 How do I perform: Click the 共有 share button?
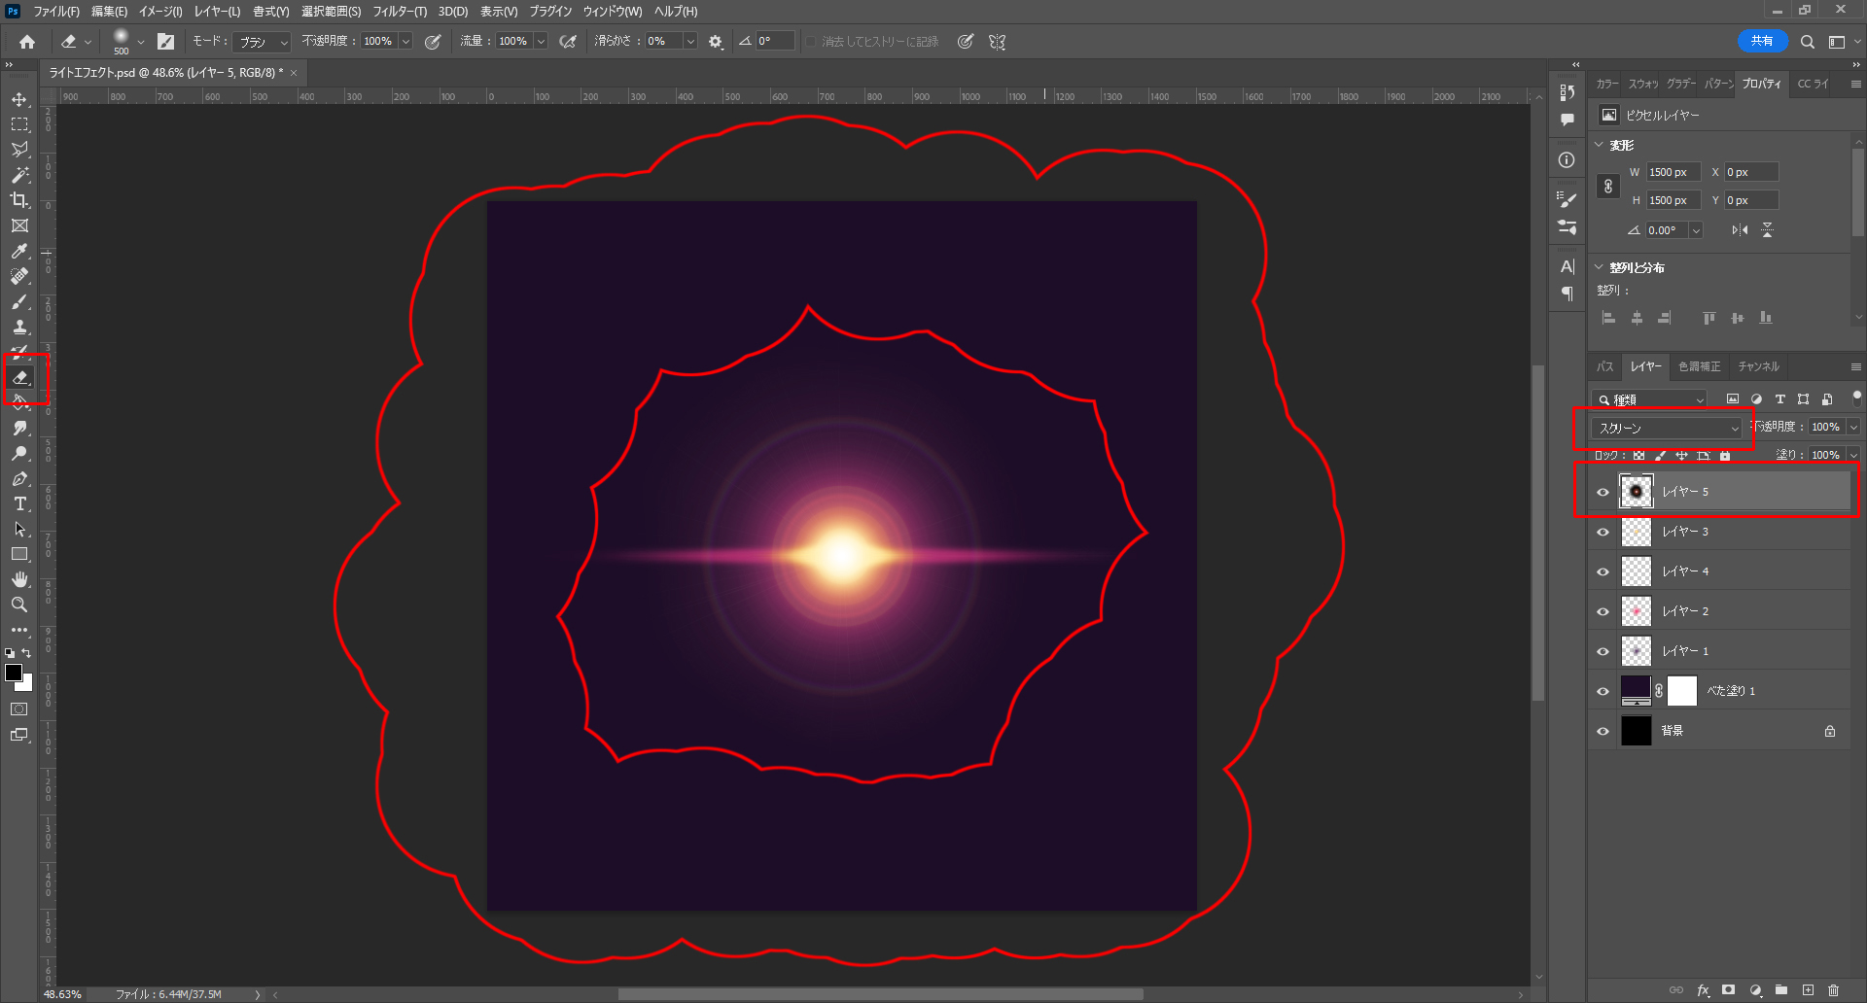(1761, 41)
